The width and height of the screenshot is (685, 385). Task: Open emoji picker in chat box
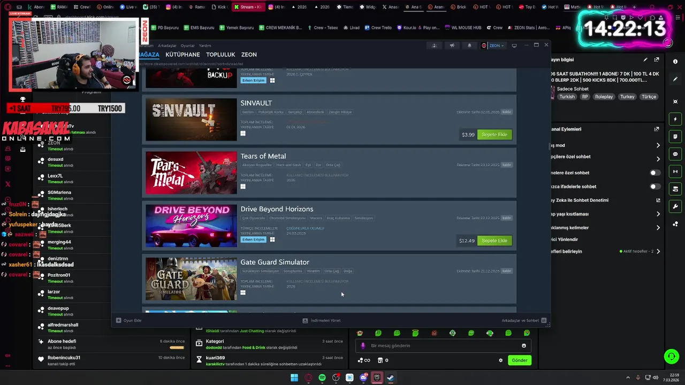(x=523, y=345)
